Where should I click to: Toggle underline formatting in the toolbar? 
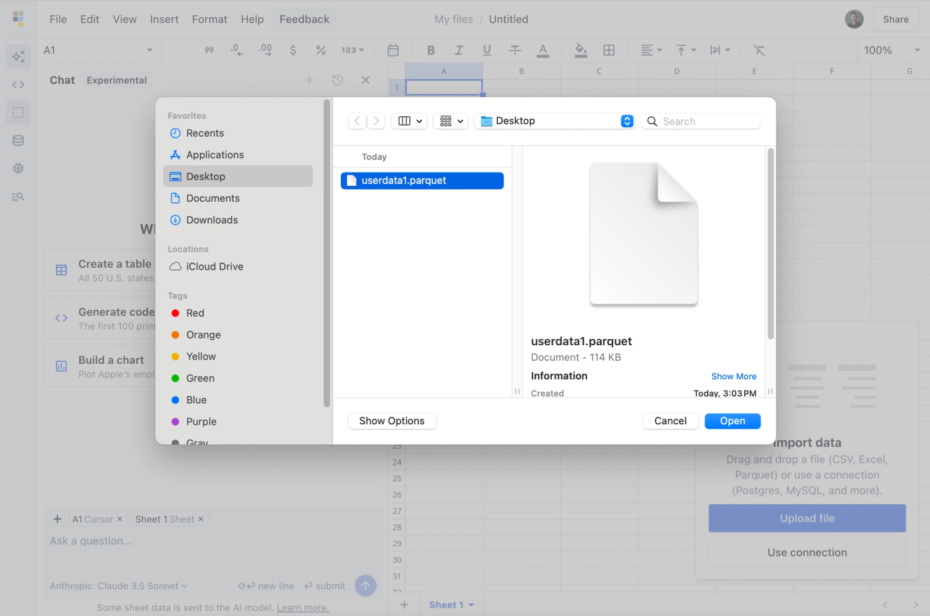tap(487, 50)
